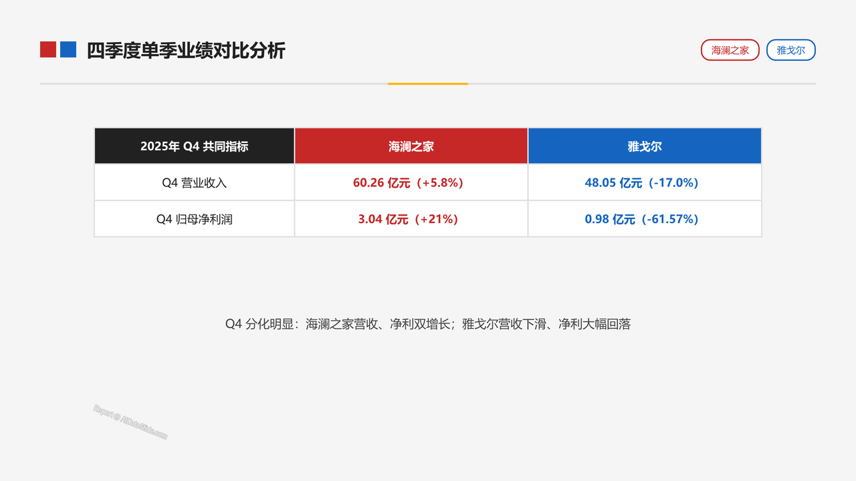
Task: Click the blue square beside the title
Action: pos(68,49)
